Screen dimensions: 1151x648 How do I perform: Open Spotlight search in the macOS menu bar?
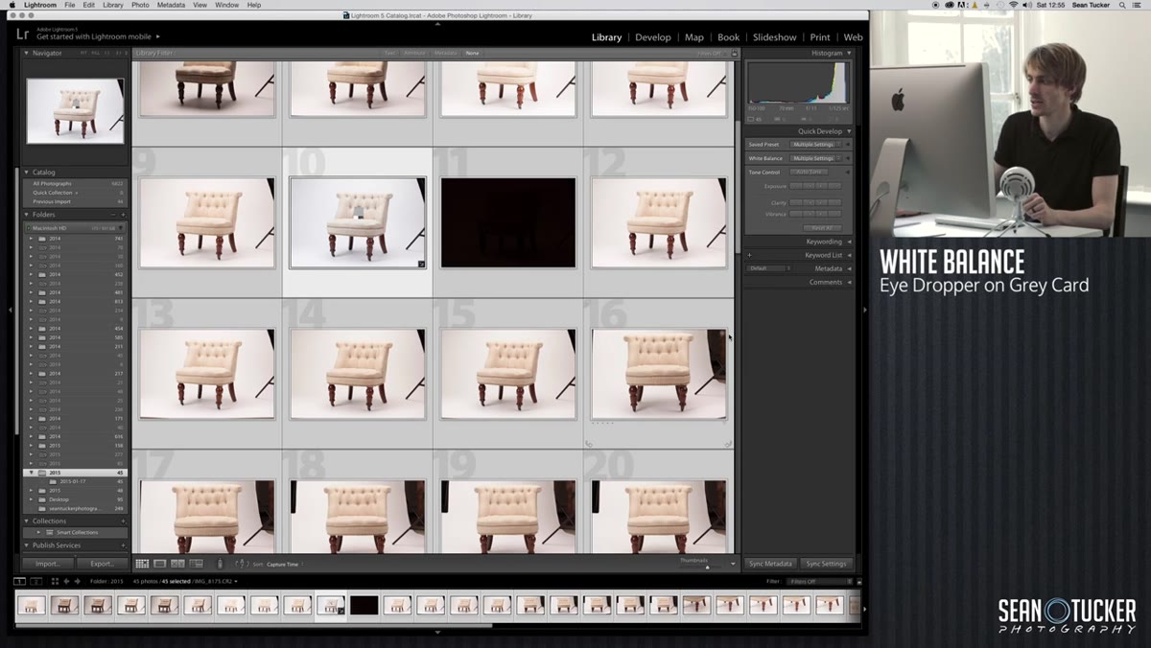pos(1122,5)
